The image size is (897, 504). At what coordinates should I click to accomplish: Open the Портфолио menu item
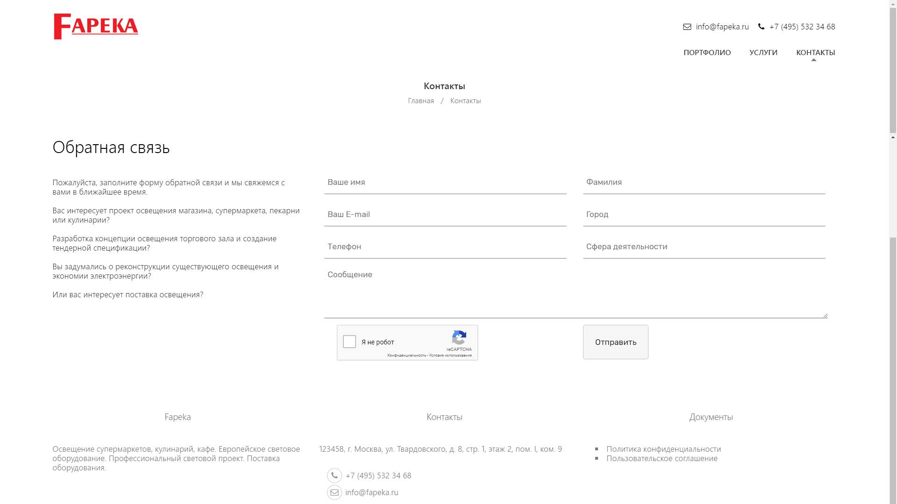click(707, 52)
